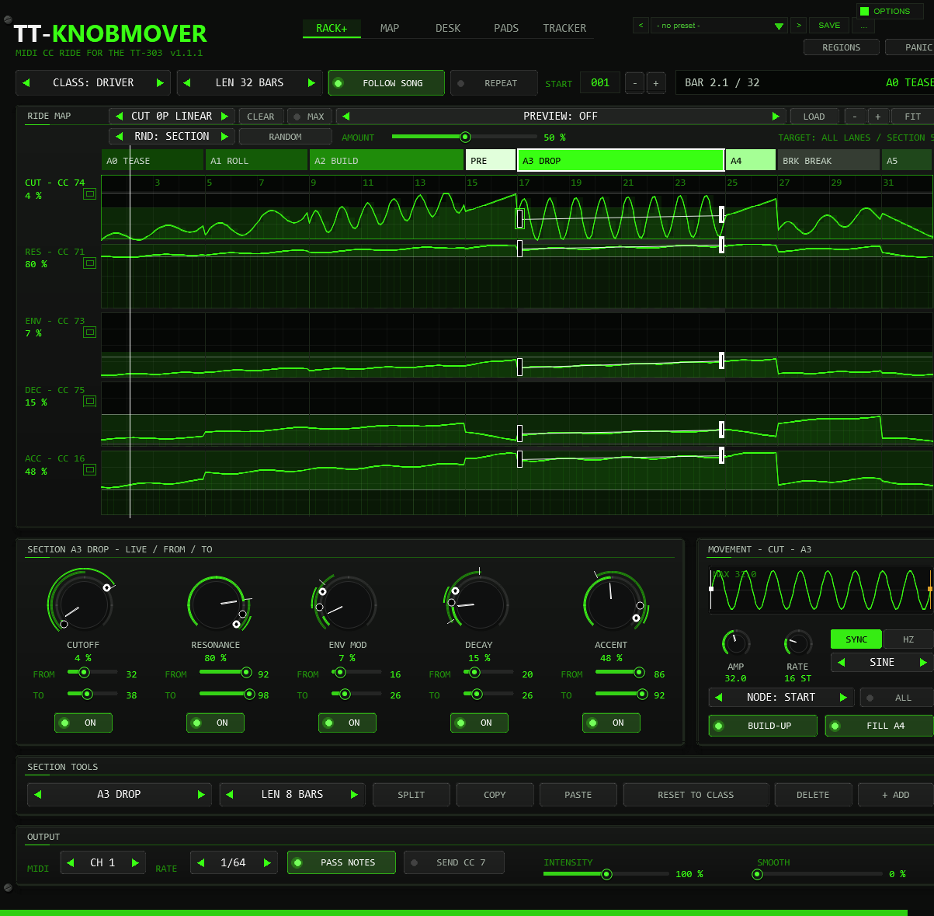
Task: Enable SEND CC 7
Action: point(453,862)
